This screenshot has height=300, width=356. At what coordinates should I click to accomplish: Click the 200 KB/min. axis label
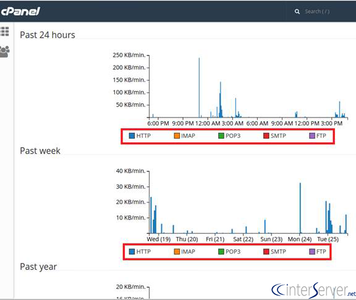point(129,67)
